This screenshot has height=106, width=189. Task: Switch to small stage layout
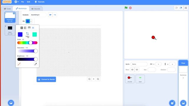click(x=176, y=8)
